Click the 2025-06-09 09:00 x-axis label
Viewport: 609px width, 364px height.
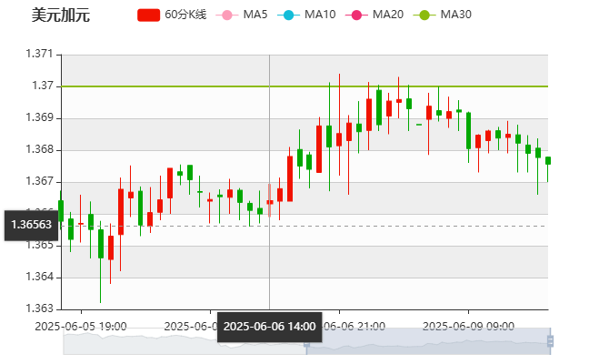coord(468,326)
